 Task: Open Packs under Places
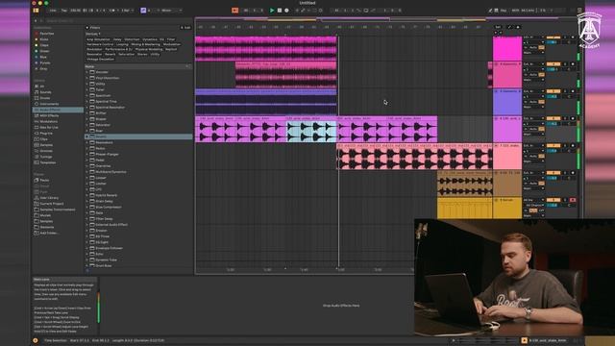tap(44, 181)
